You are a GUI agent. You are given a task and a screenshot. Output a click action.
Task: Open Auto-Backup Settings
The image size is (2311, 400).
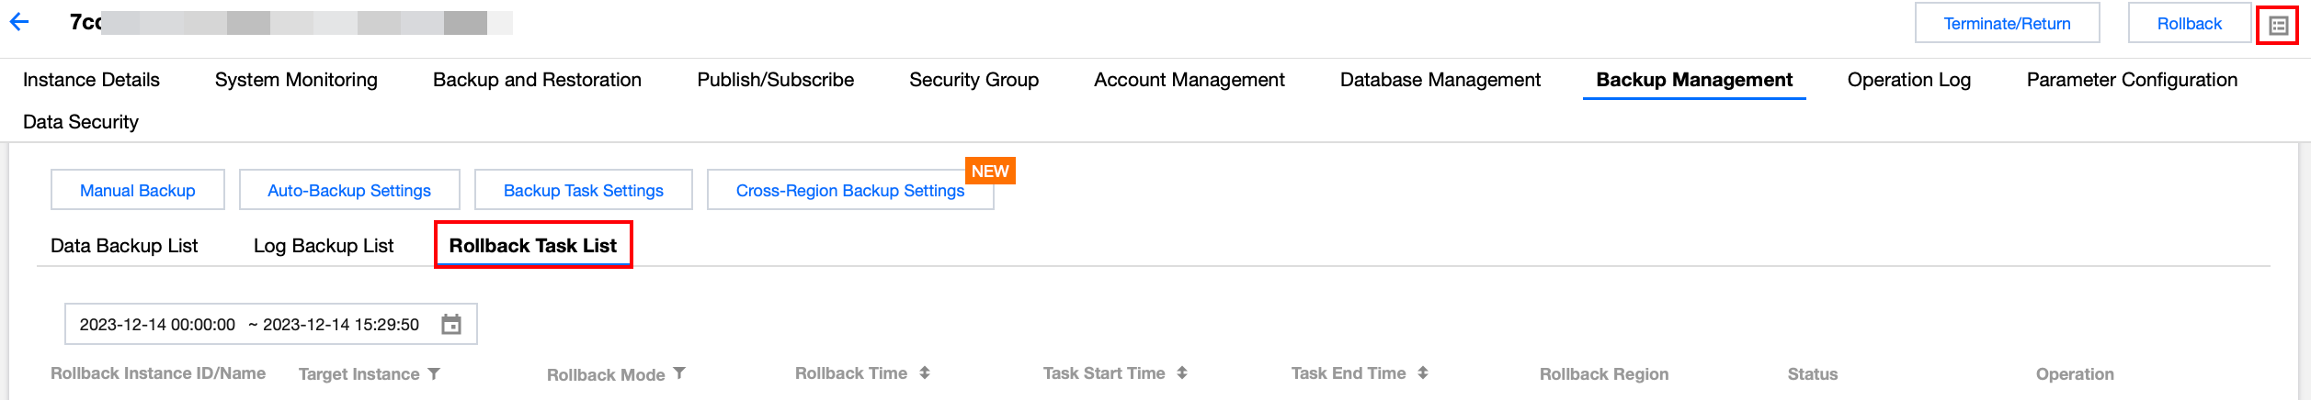pyautogui.click(x=349, y=190)
